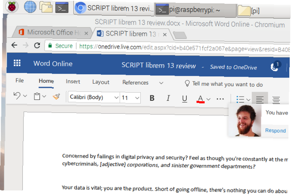
Task: Select the Home ribbon tab
Action: click(x=46, y=81)
